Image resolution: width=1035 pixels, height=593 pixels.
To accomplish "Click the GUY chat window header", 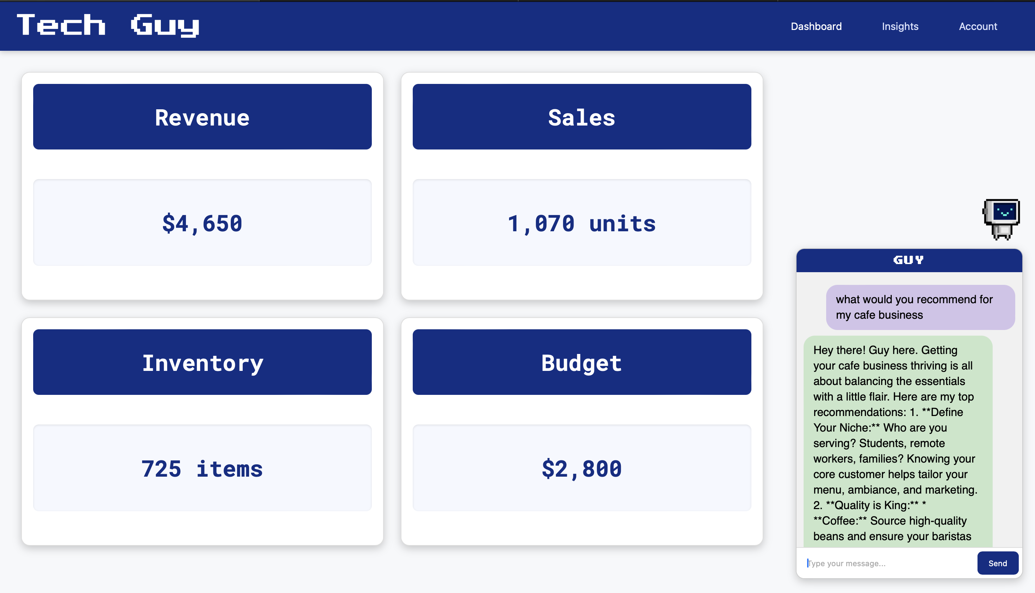I will tap(909, 260).
